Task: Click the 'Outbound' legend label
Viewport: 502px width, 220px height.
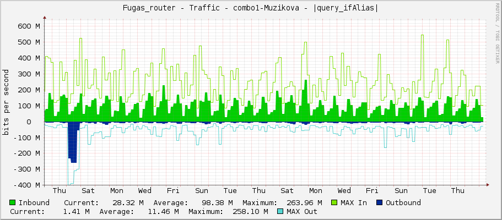Action: [x=403, y=202]
